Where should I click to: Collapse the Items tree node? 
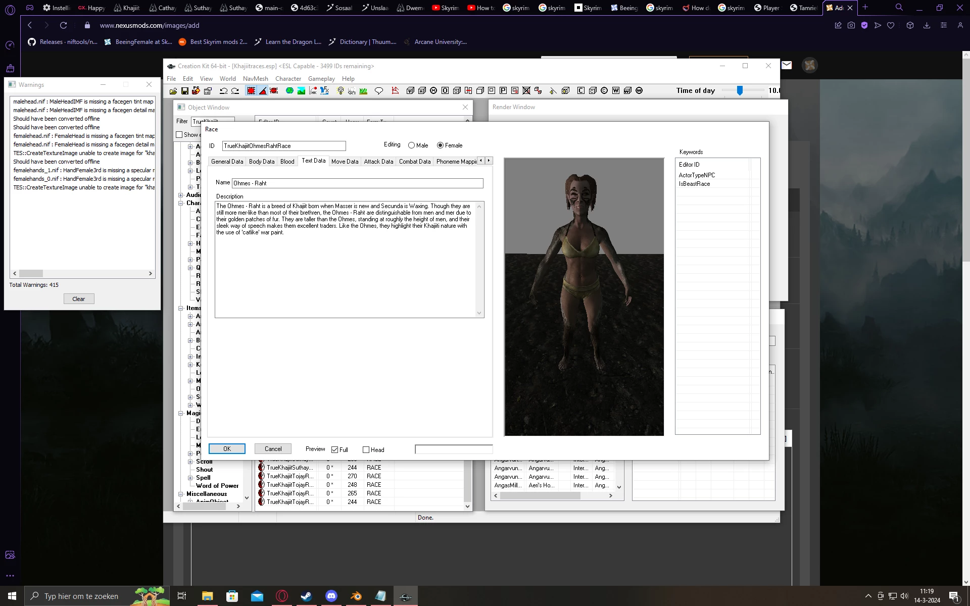pos(181,308)
